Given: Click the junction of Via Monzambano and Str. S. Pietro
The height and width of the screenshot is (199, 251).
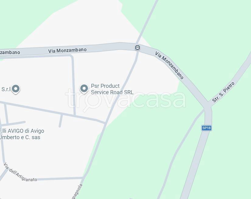Looking at the screenshot, I should [x=207, y=105].
